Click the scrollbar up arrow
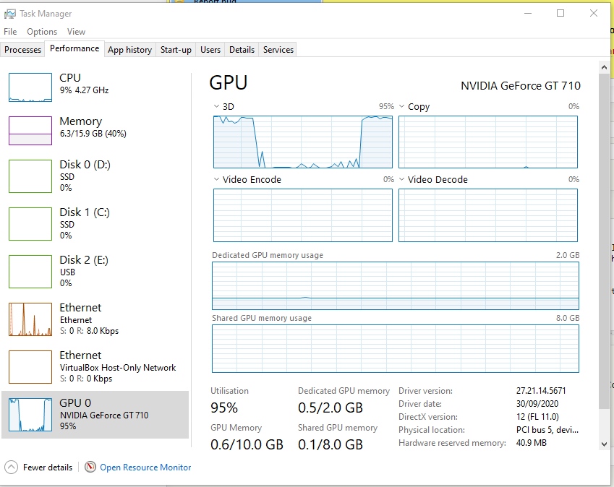Viewport: 614px width, 487px height. tap(604, 67)
